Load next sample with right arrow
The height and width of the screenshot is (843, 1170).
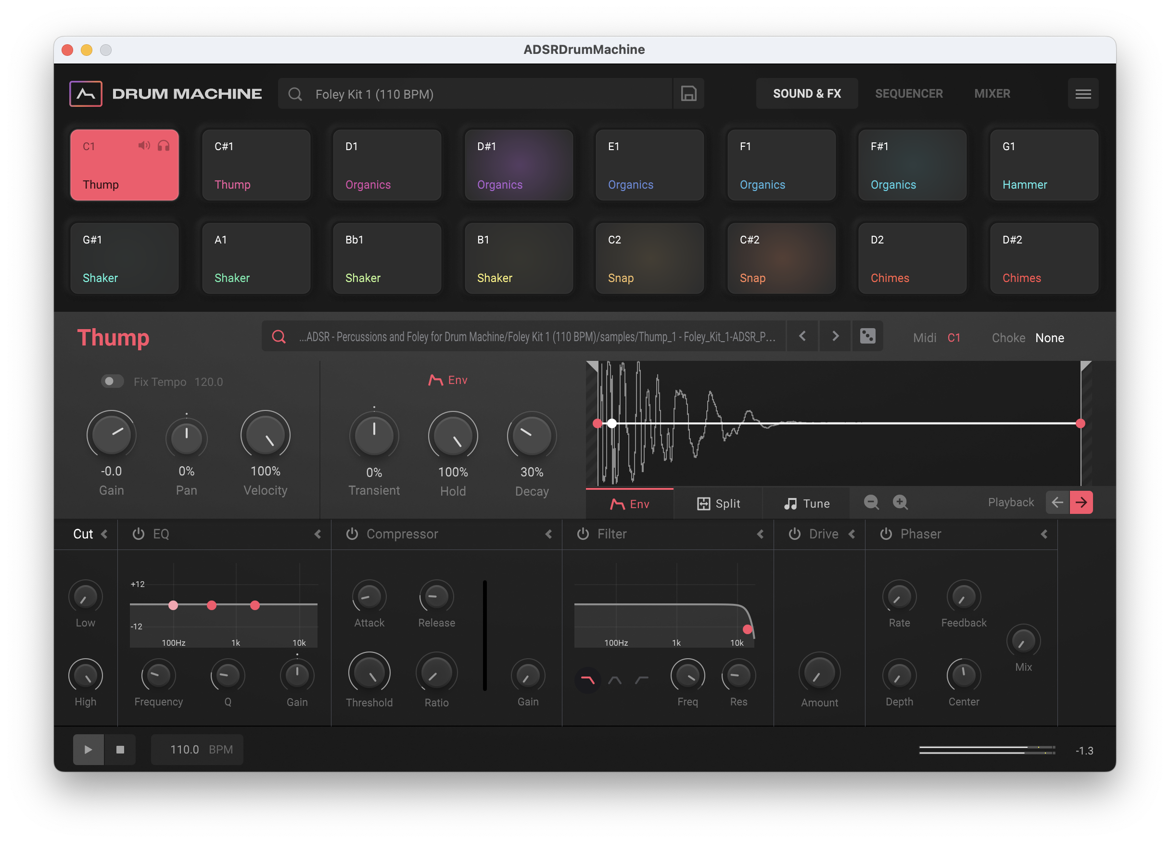(x=835, y=336)
